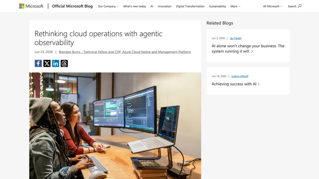The width and height of the screenshot is (319, 179).
Task: Open Digital Transformation section
Action: point(190,6)
